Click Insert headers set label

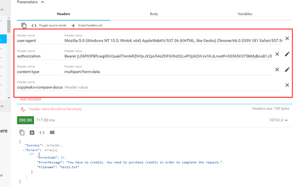click(x=90, y=25)
